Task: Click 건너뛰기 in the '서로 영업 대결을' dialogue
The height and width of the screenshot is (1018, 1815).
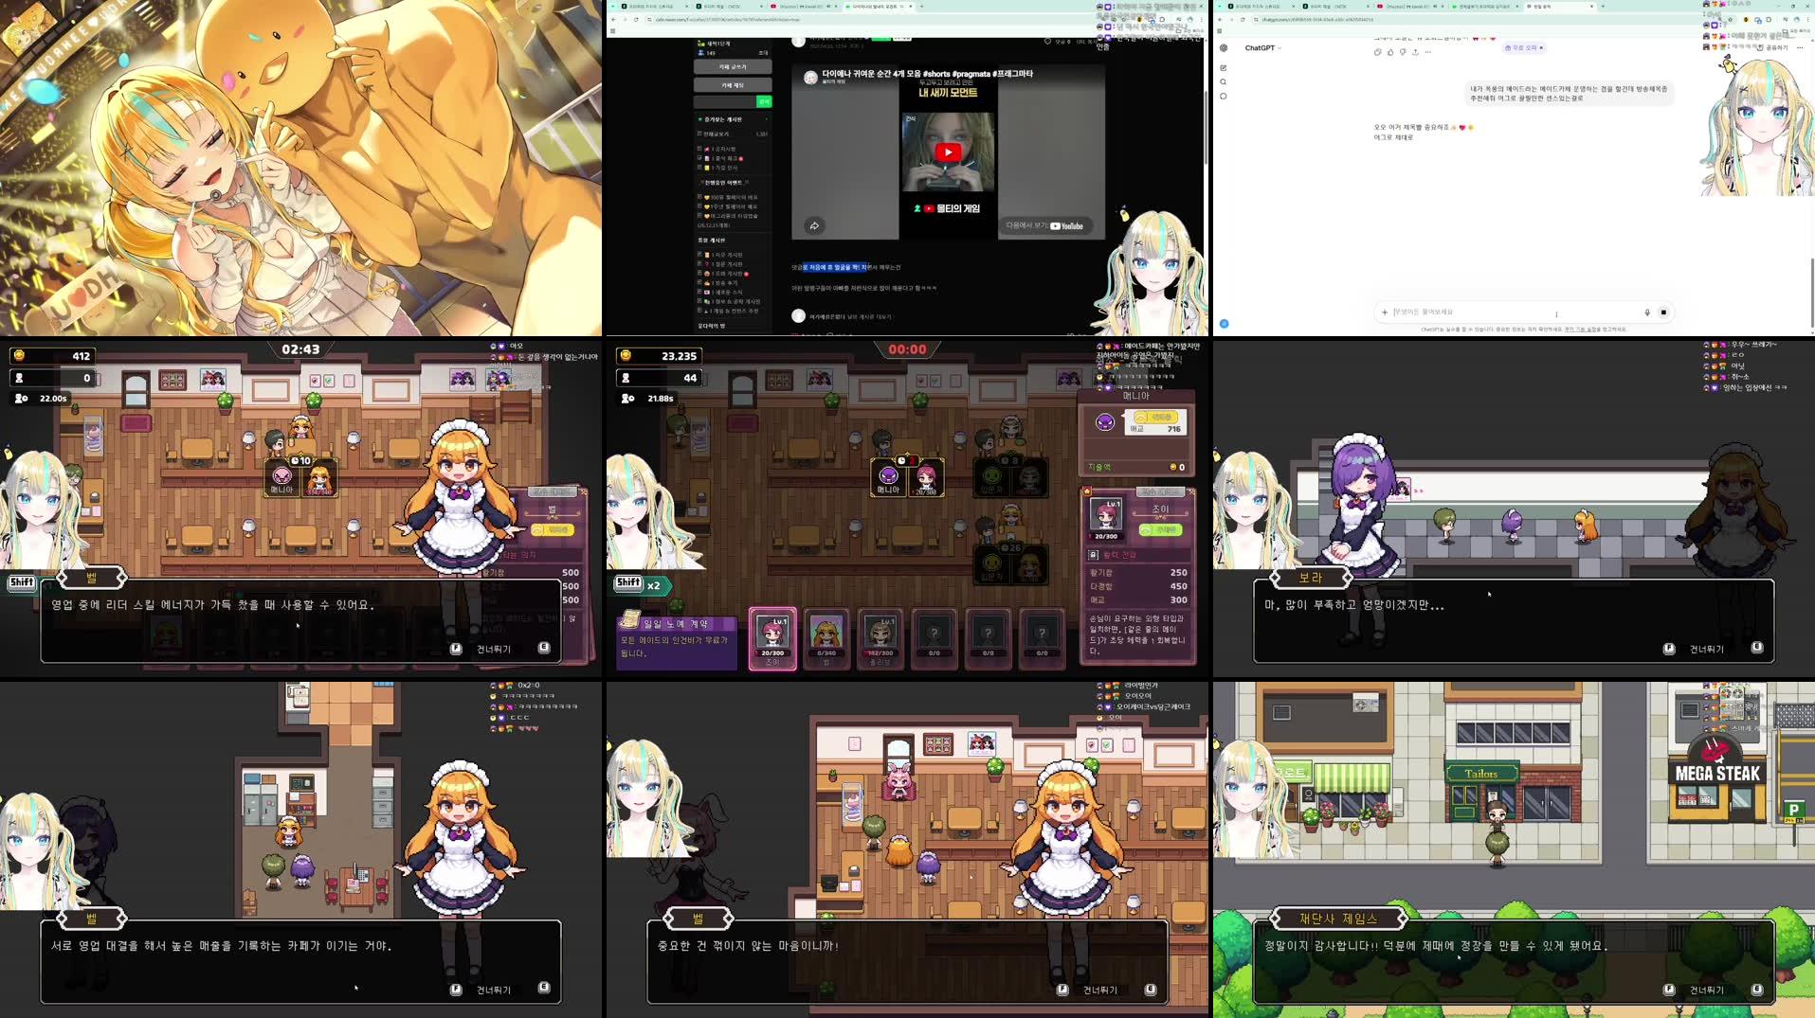Action: (493, 990)
